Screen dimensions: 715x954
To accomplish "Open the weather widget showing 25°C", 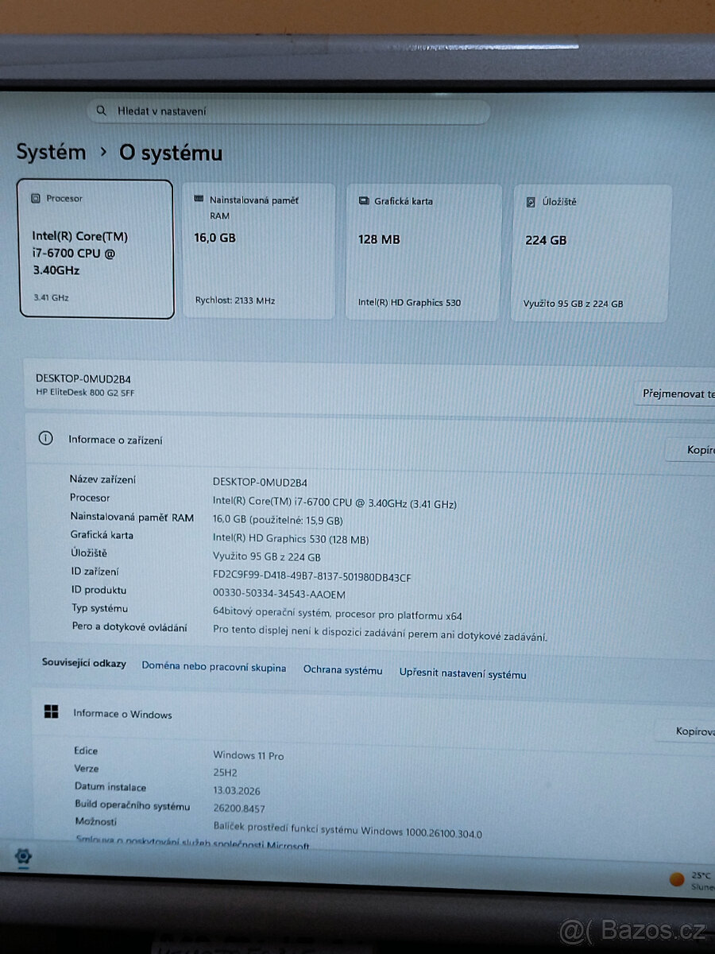I will tap(693, 879).
